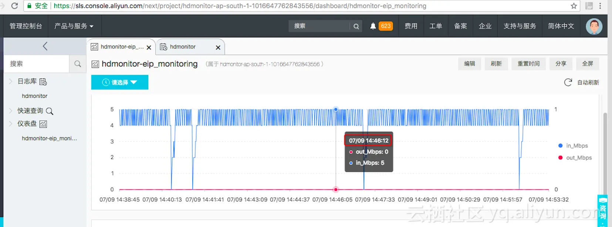Click the x-axis label 07/09 14:46:05
The image size is (612, 227).
point(332,200)
